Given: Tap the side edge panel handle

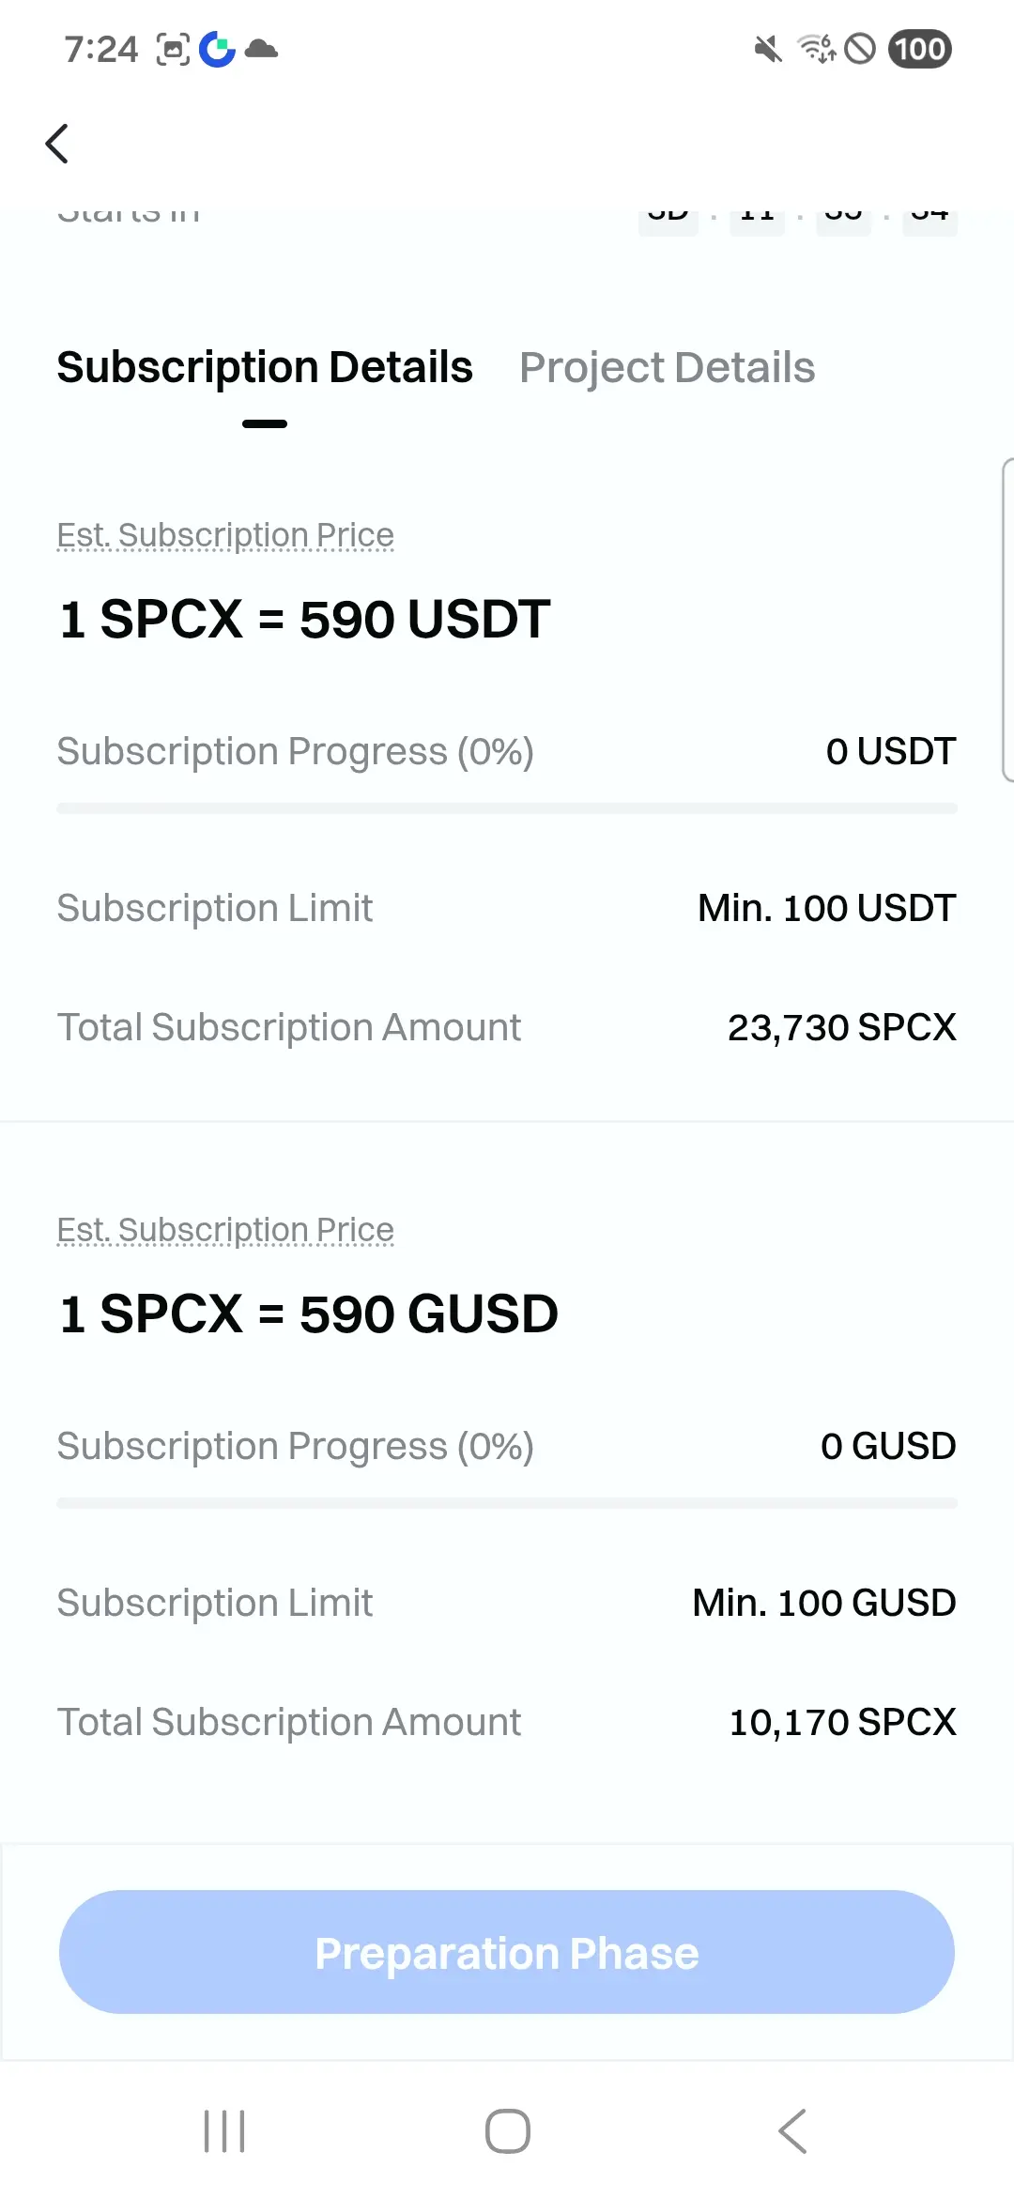Looking at the screenshot, I should [1007, 620].
